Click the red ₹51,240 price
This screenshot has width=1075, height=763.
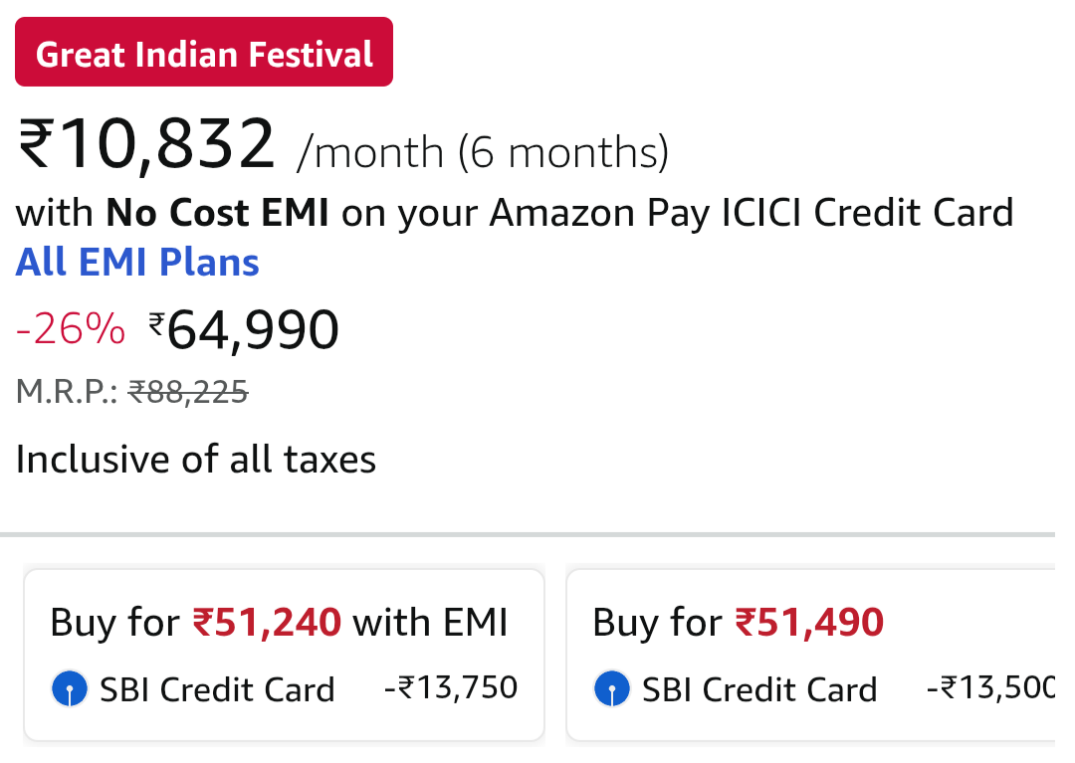point(267,623)
